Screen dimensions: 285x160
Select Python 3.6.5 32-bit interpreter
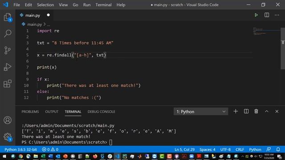click(20, 149)
